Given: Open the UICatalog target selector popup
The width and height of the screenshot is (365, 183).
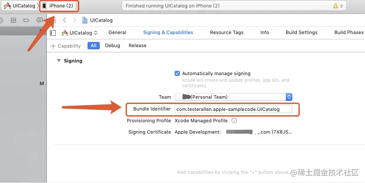Looking at the screenshot, I should coord(80,33).
